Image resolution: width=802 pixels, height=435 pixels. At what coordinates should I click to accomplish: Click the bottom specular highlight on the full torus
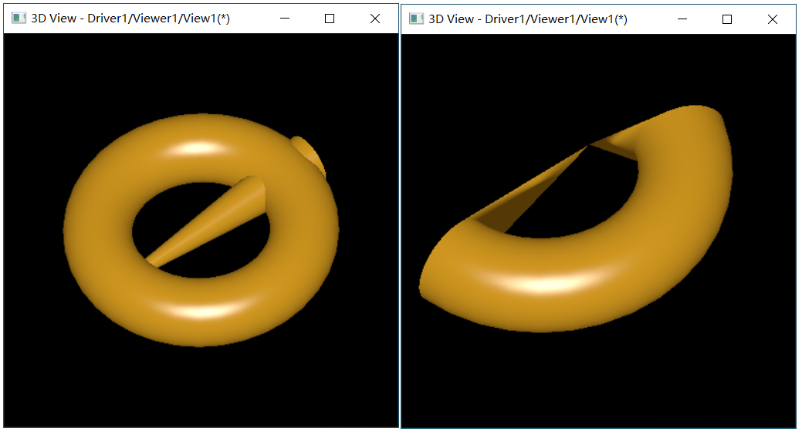[x=199, y=310]
